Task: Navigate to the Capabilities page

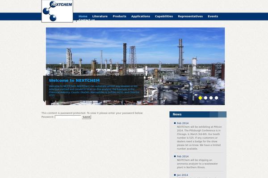Action: [x=164, y=16]
